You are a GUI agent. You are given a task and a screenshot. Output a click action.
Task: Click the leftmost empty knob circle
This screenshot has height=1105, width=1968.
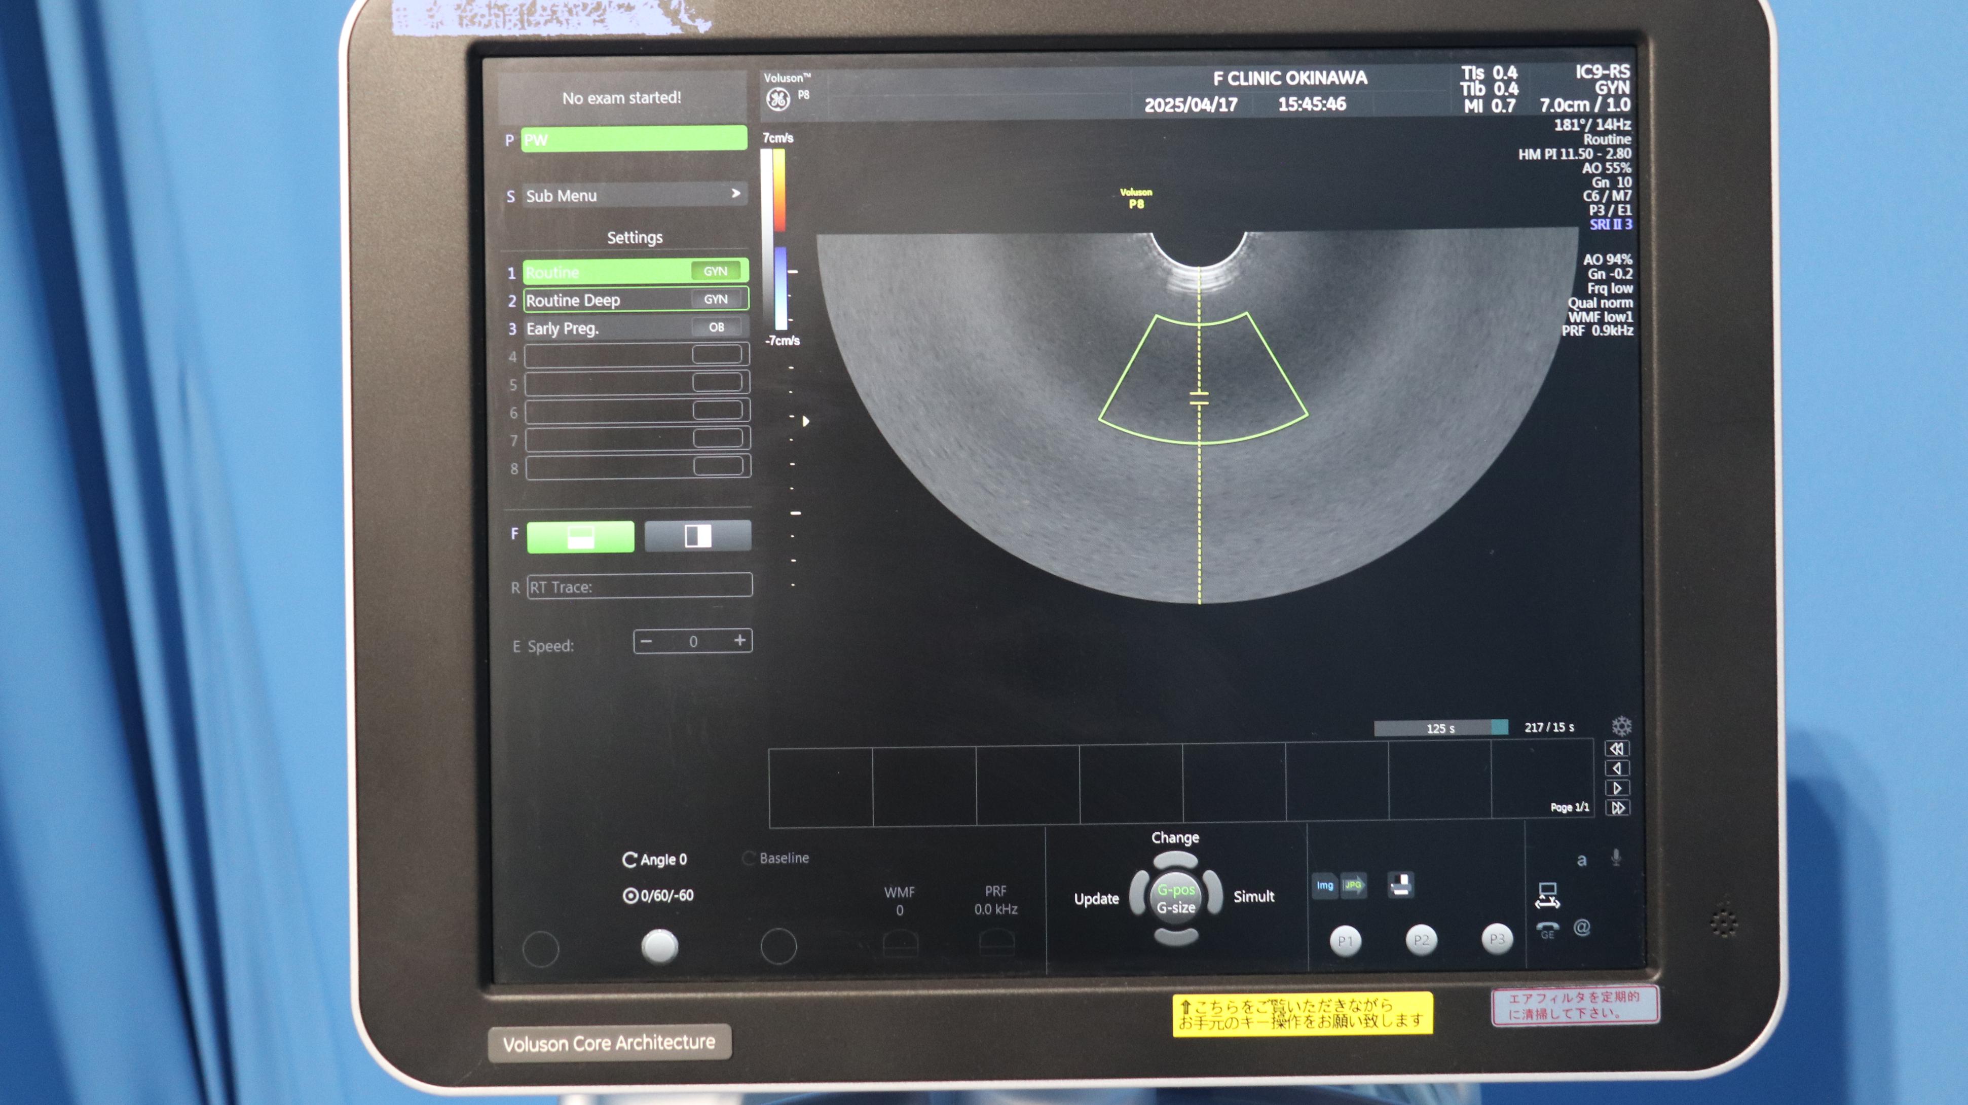541,949
